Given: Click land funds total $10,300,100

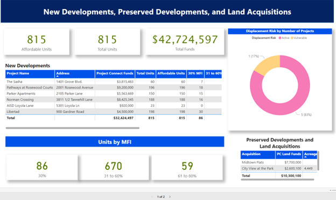Looking at the screenshot, I should (x=291, y=176).
